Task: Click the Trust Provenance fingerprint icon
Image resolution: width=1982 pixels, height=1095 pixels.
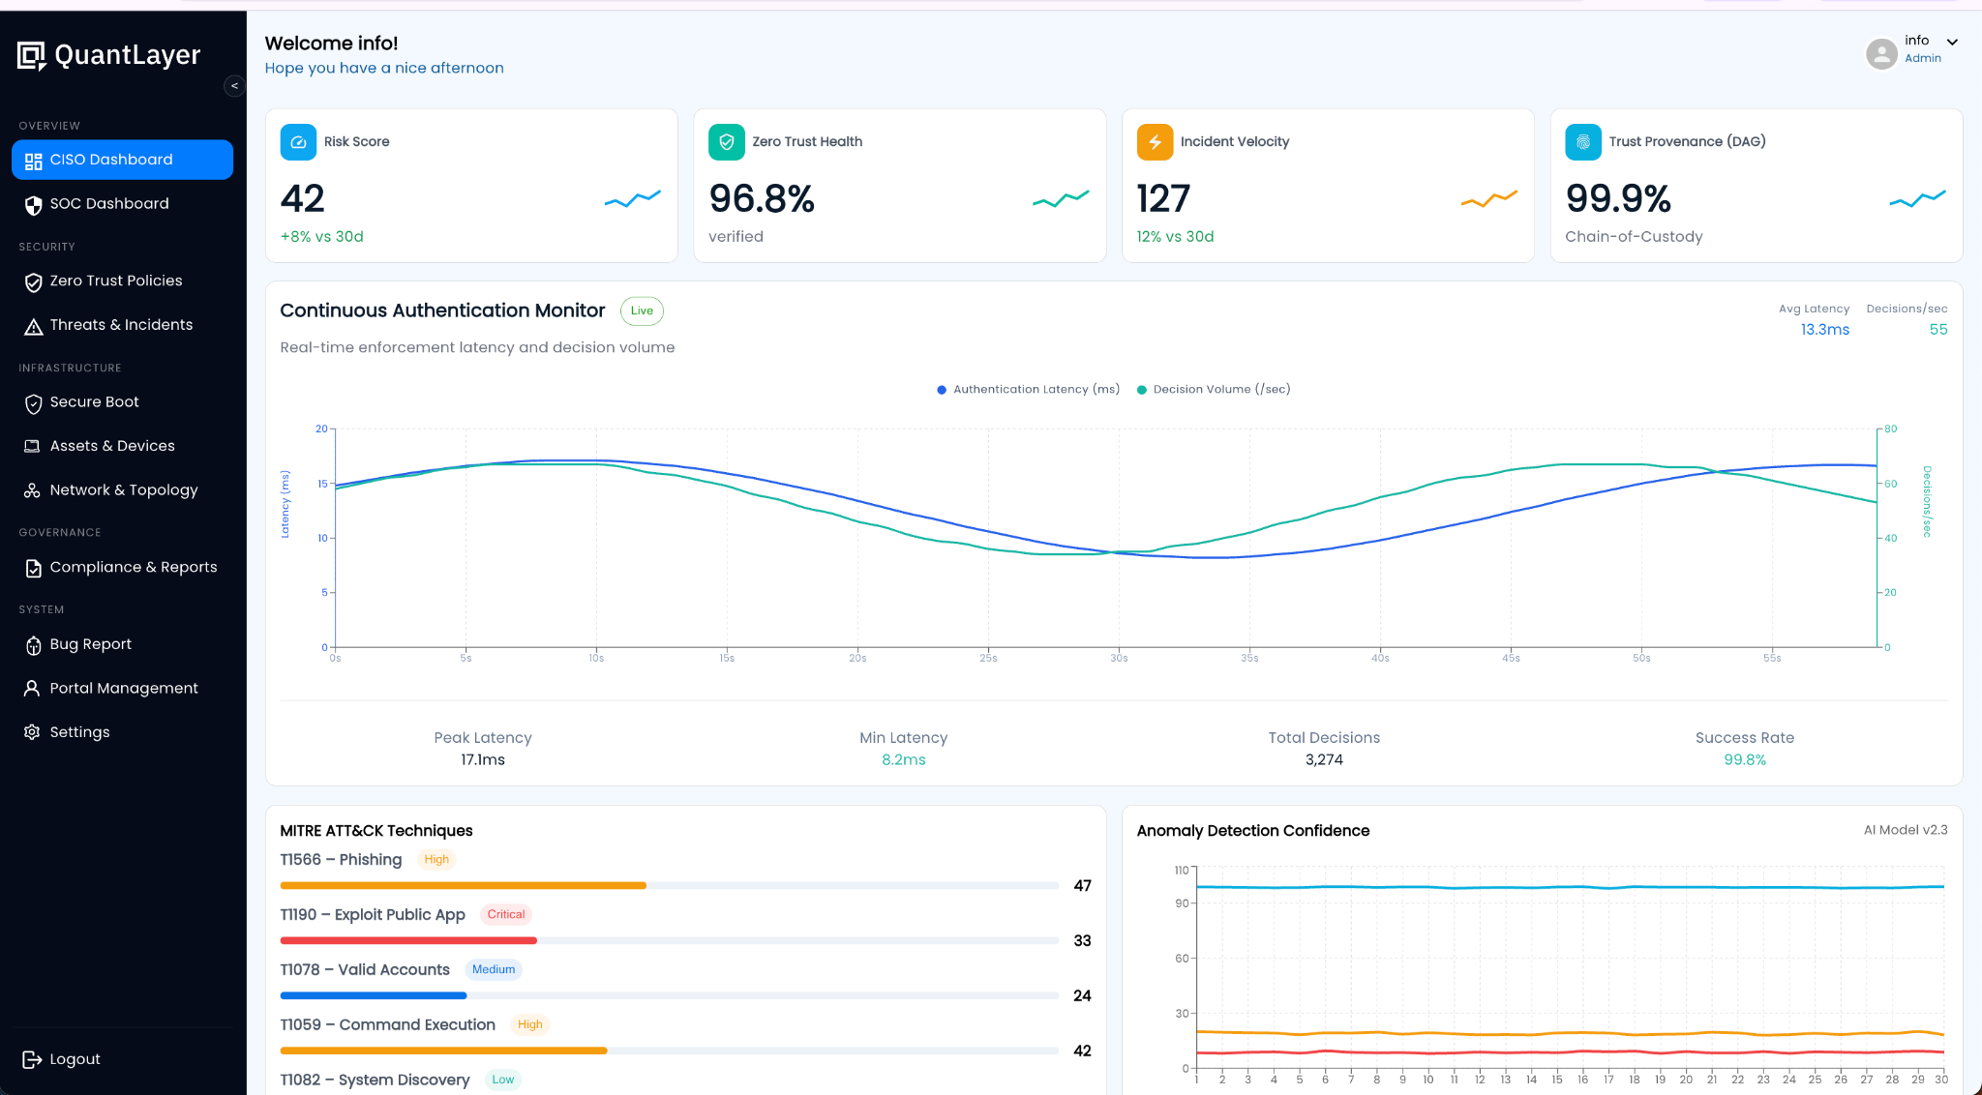Action: pyautogui.click(x=1582, y=141)
